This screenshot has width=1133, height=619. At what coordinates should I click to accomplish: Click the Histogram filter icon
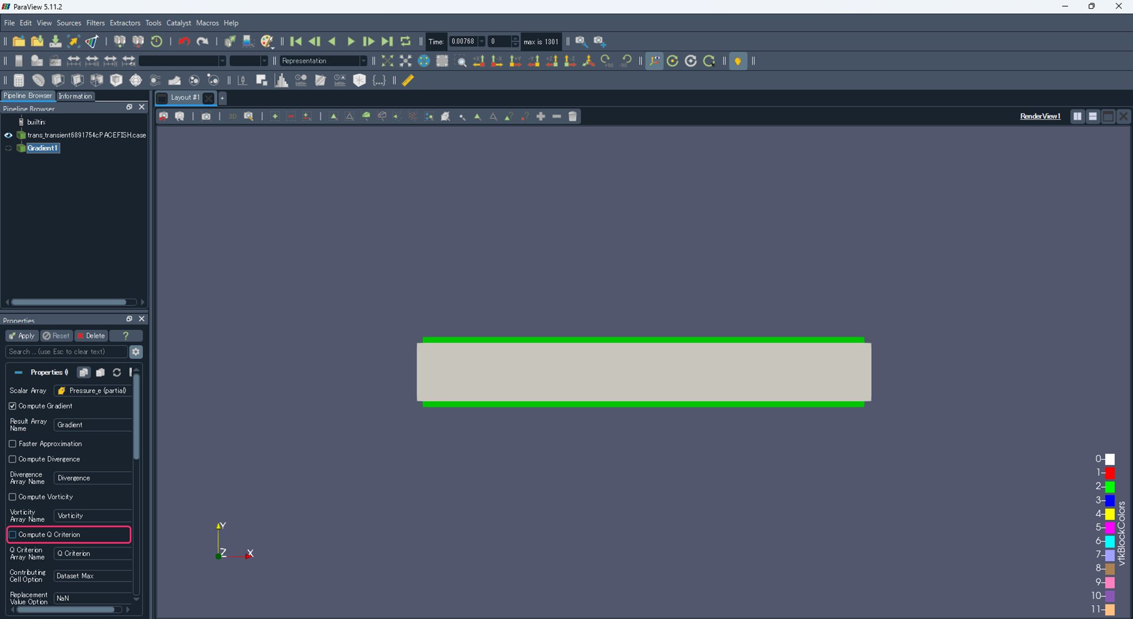(282, 80)
